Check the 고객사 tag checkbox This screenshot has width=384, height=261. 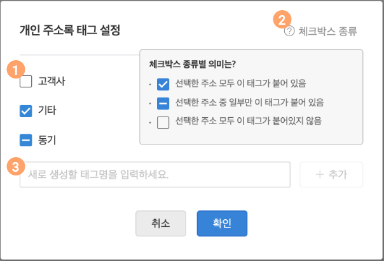(x=25, y=81)
